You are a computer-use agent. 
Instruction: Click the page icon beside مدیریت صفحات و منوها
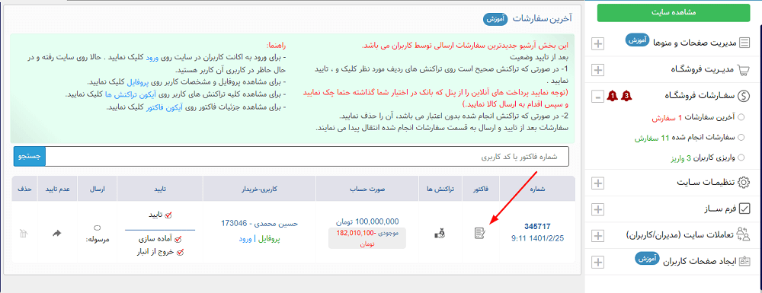(744, 43)
